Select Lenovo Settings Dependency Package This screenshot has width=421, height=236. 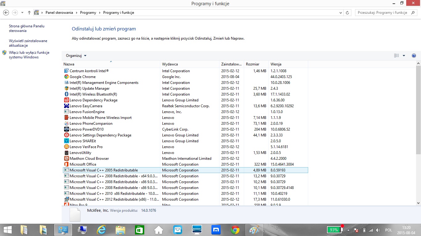185,135
